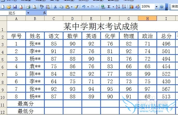The height and width of the screenshot is (115, 178).
Task: Click the 数学 header cell
Action: tap(73, 36)
